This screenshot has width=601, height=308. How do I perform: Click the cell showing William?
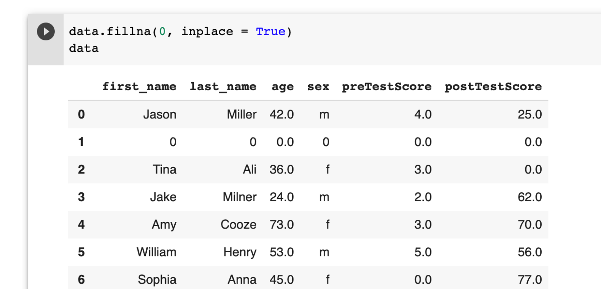[x=156, y=252]
